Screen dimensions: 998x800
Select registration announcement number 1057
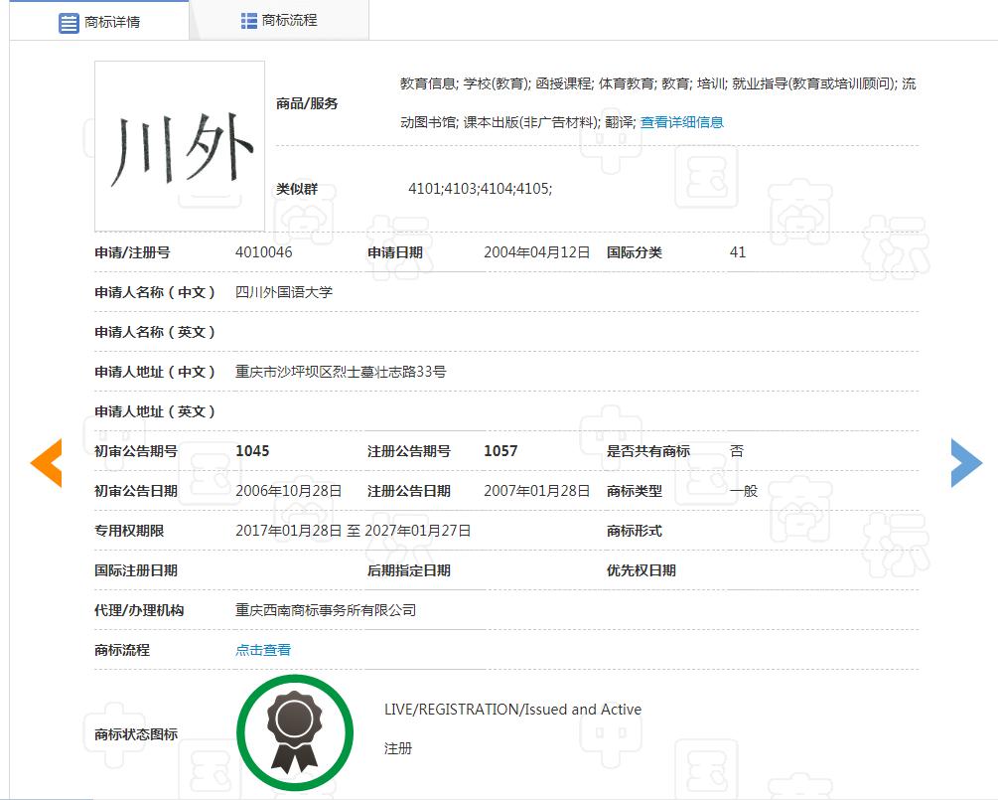point(500,451)
